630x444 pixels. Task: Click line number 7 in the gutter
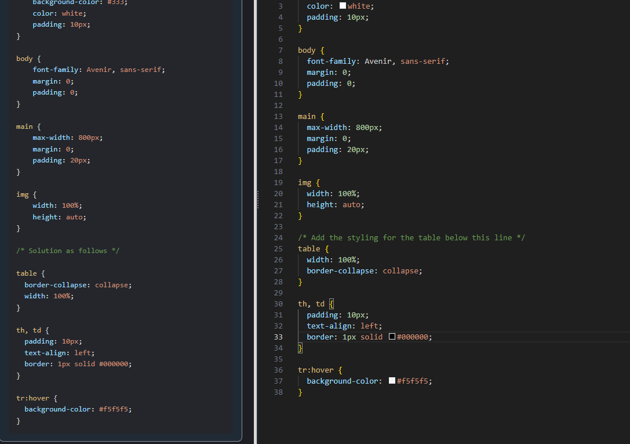point(281,50)
